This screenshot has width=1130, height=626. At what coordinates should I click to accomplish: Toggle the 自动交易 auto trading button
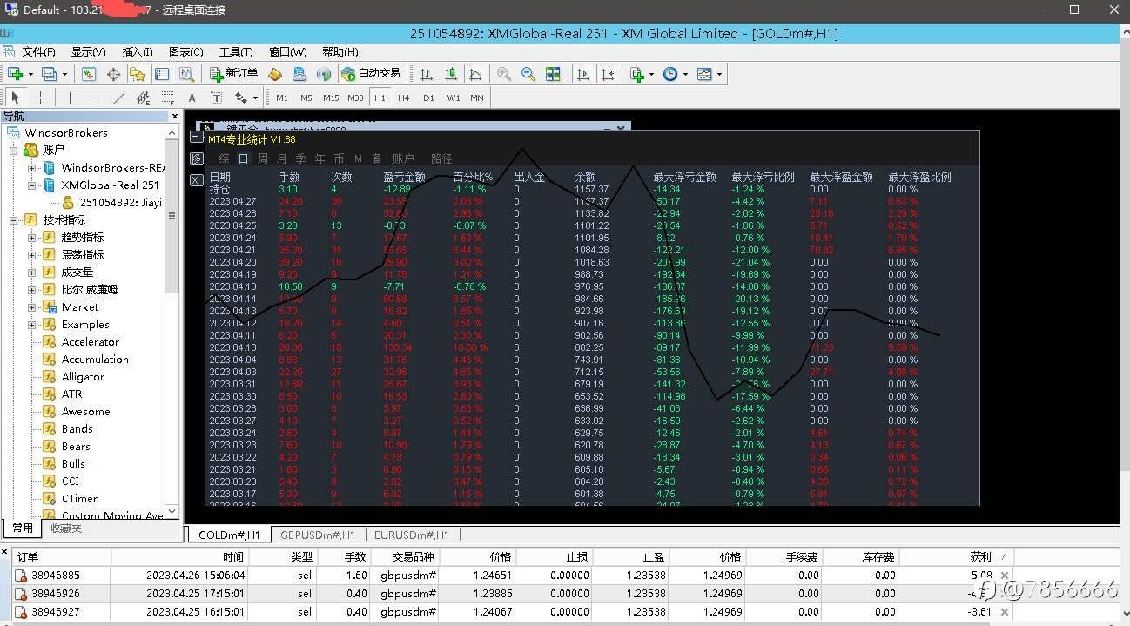tap(371, 74)
